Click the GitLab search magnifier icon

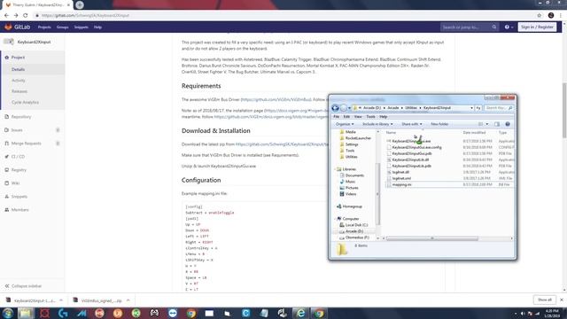[x=494, y=27]
